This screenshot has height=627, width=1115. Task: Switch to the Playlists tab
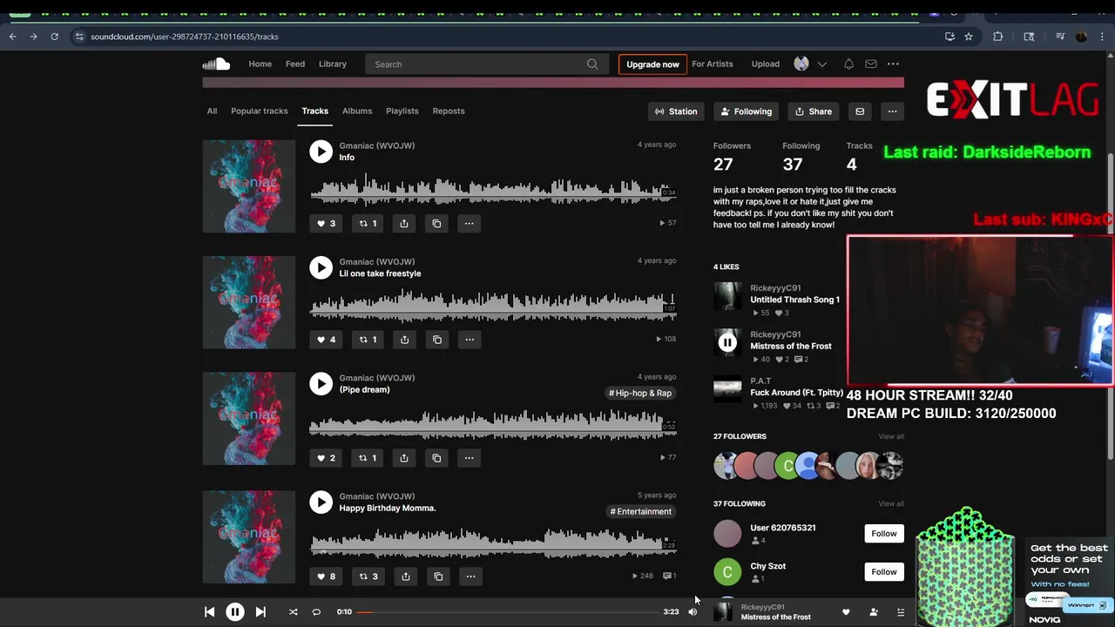[x=402, y=111]
